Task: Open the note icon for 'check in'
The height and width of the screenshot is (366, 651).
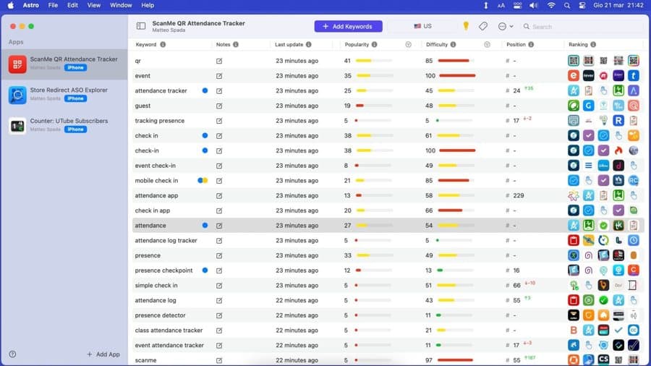Action: coord(219,136)
